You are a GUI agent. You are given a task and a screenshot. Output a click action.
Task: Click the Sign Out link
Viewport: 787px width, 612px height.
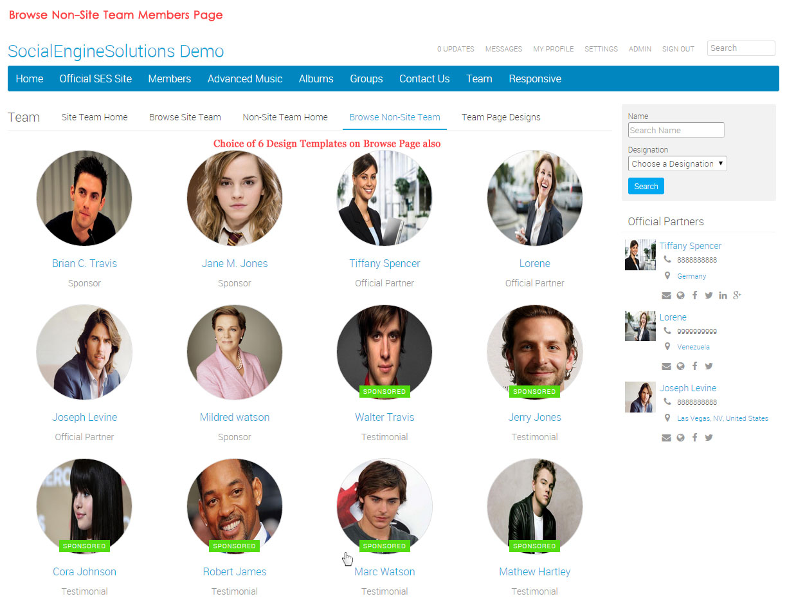point(678,49)
